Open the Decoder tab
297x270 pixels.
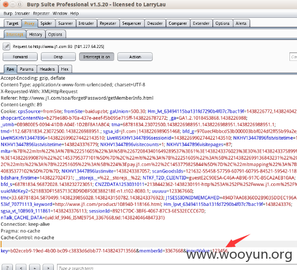[x=155, y=23]
